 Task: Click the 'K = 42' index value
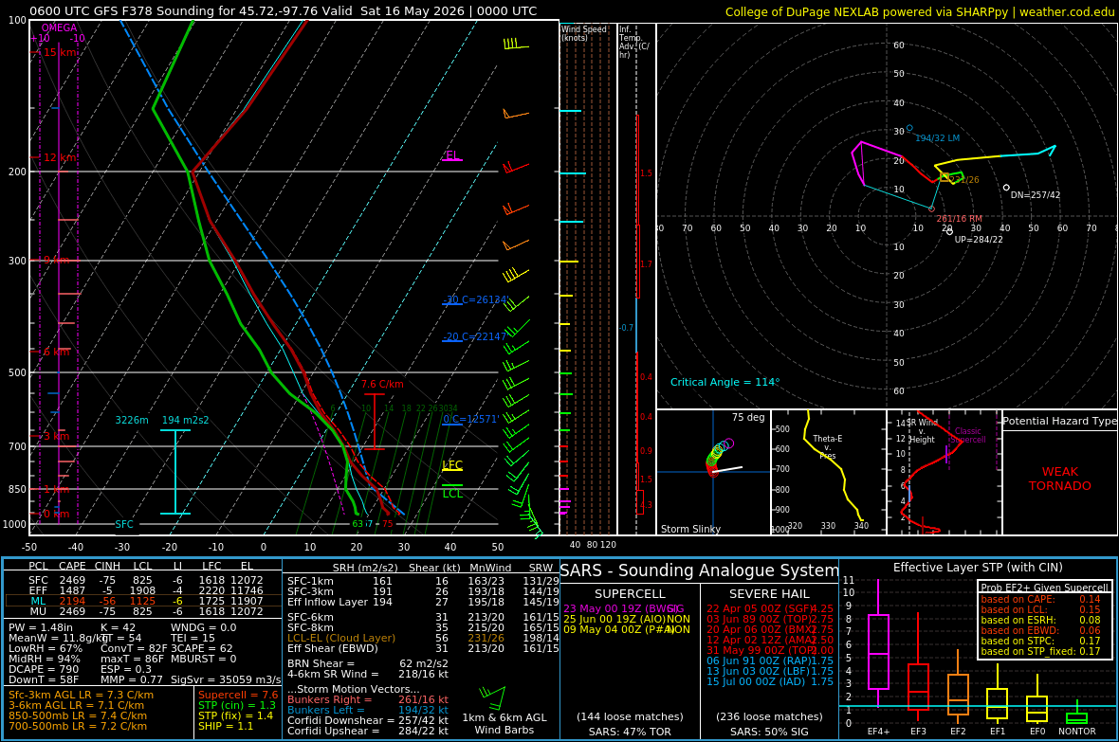coord(118,628)
